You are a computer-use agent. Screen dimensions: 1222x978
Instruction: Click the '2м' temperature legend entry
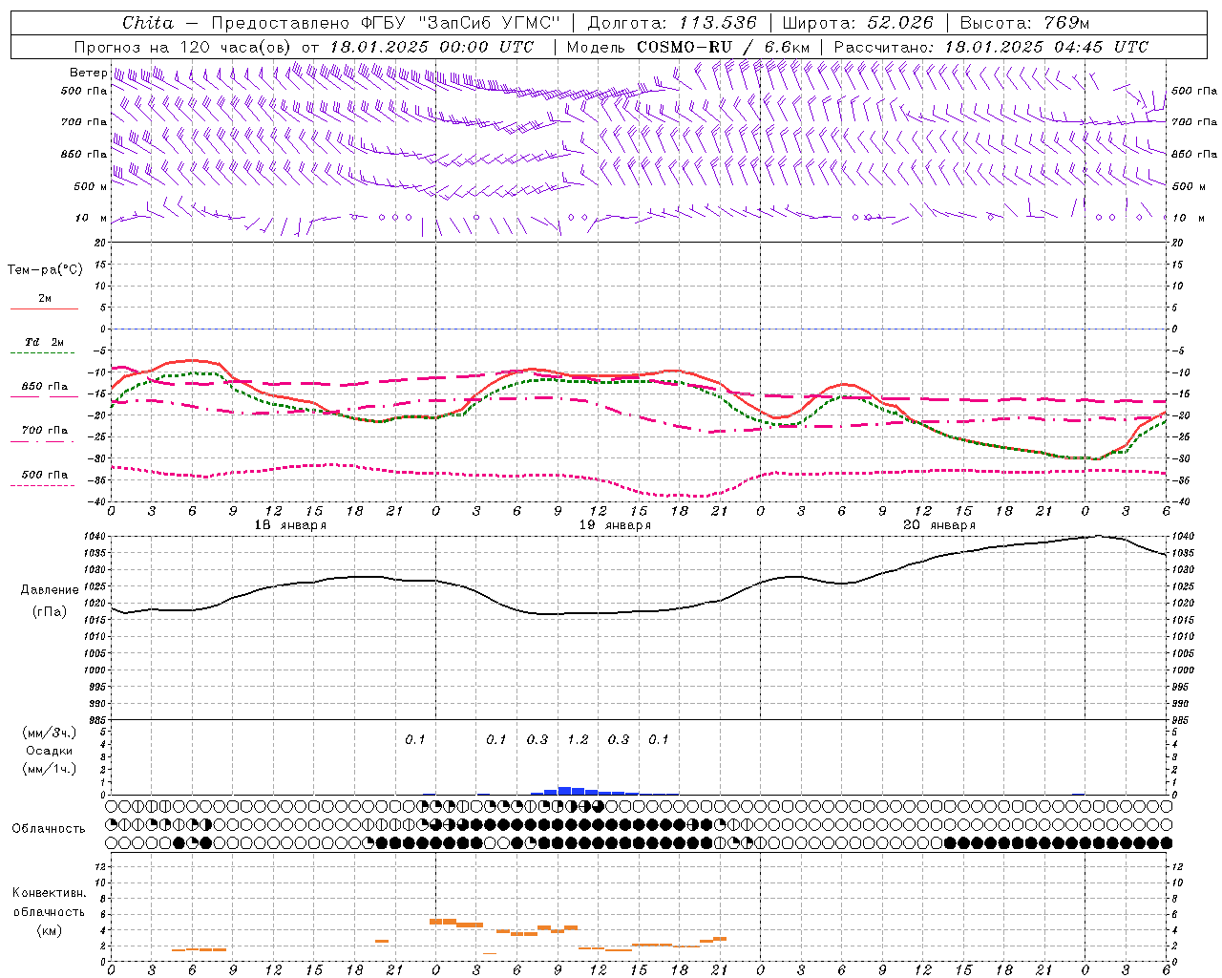(x=45, y=299)
